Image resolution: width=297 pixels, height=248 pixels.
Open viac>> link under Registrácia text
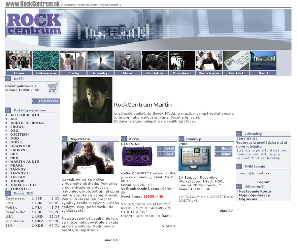coord(112,240)
